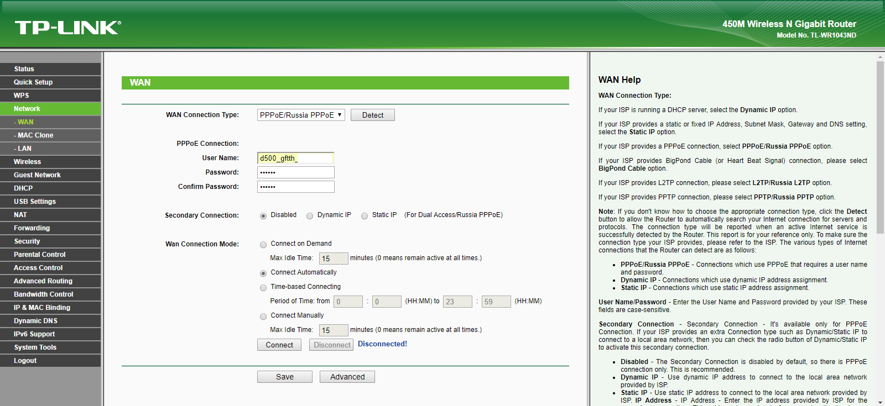Open MAC Clone submenu item

50,135
